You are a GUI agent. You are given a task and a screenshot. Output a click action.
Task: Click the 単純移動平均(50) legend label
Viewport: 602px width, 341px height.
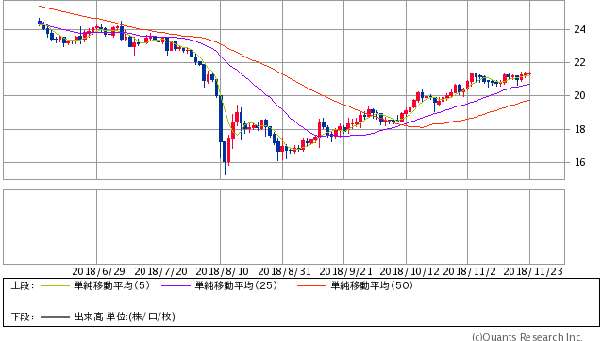(x=372, y=285)
